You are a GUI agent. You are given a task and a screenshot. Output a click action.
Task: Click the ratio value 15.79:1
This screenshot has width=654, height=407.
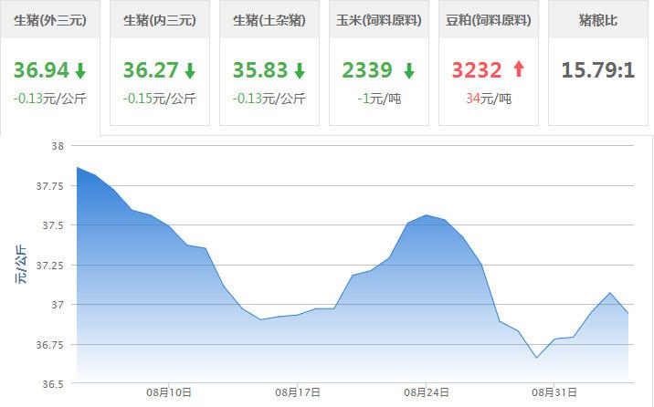pyautogui.click(x=598, y=70)
